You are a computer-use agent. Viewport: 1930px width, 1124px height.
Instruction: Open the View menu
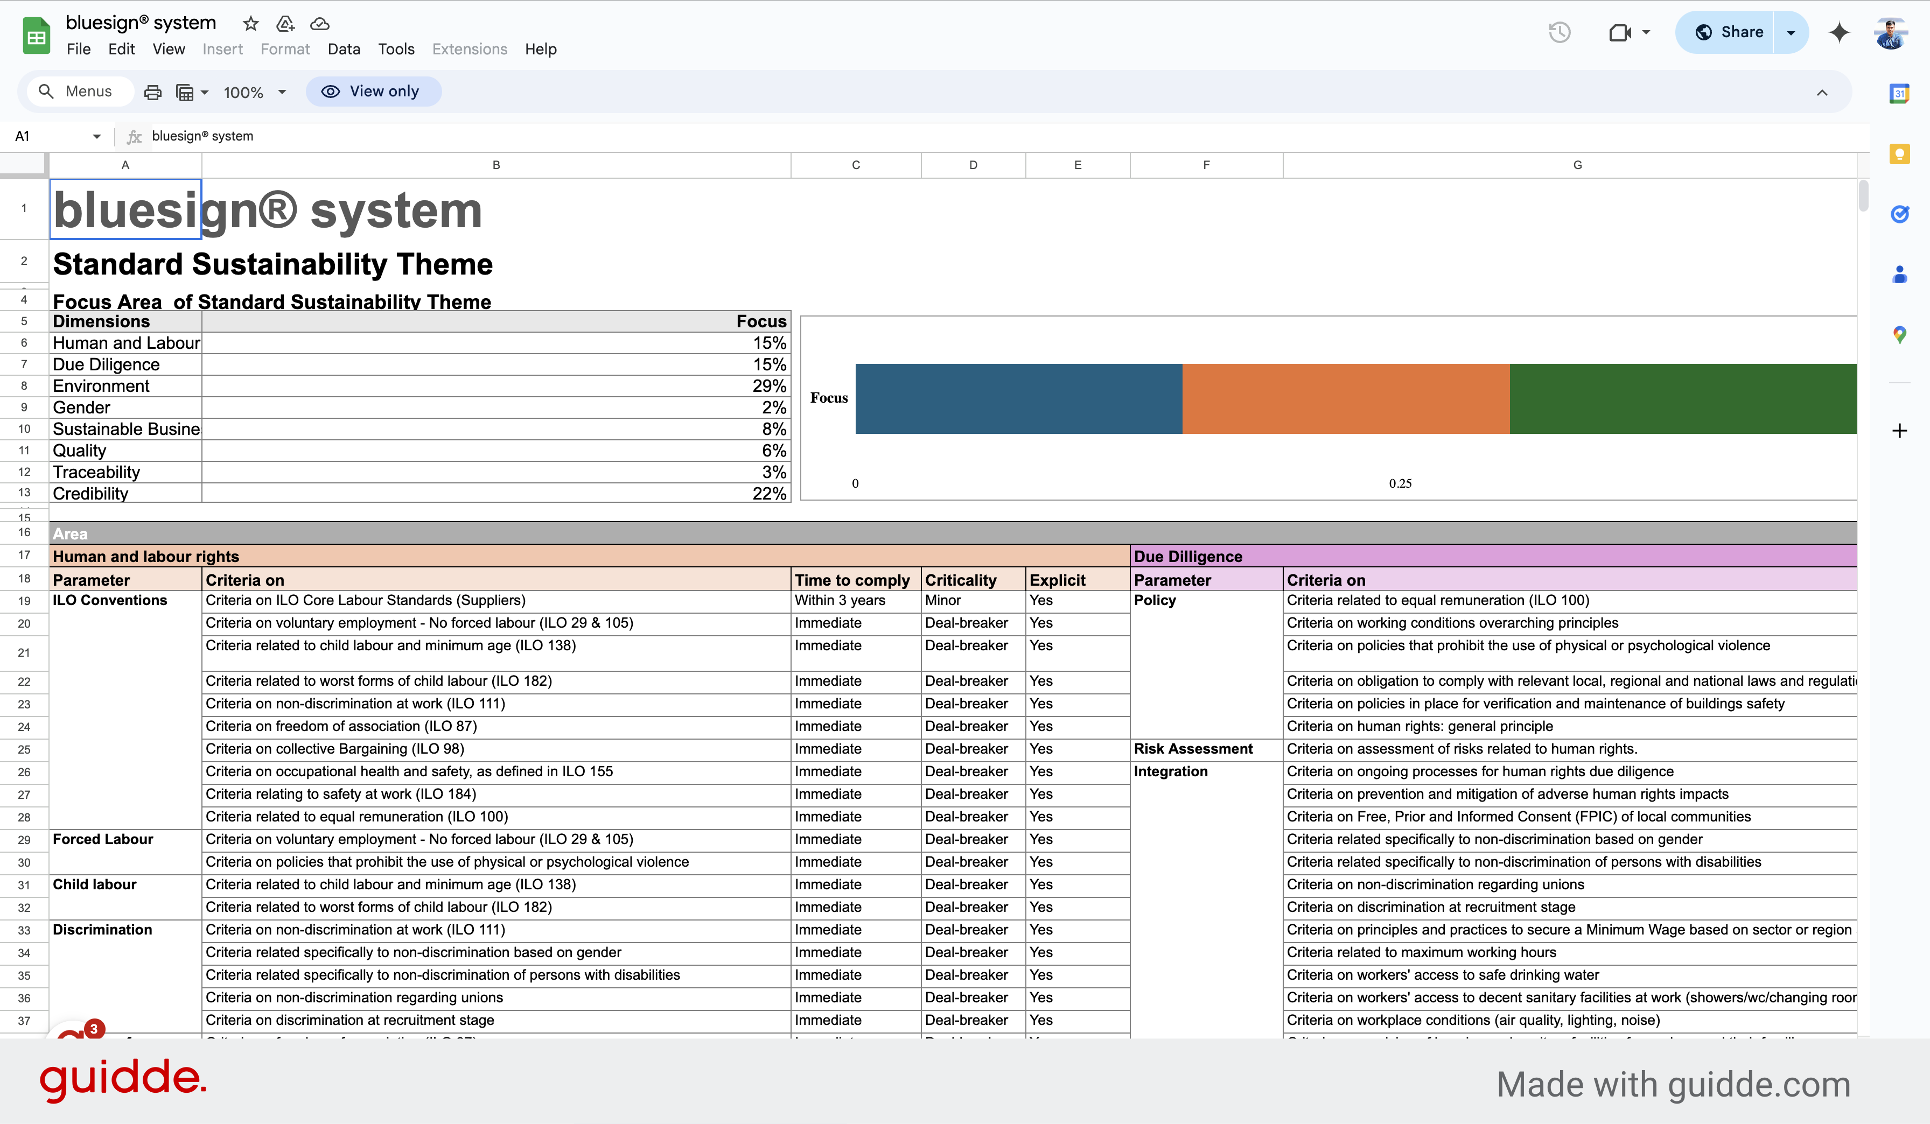point(169,49)
